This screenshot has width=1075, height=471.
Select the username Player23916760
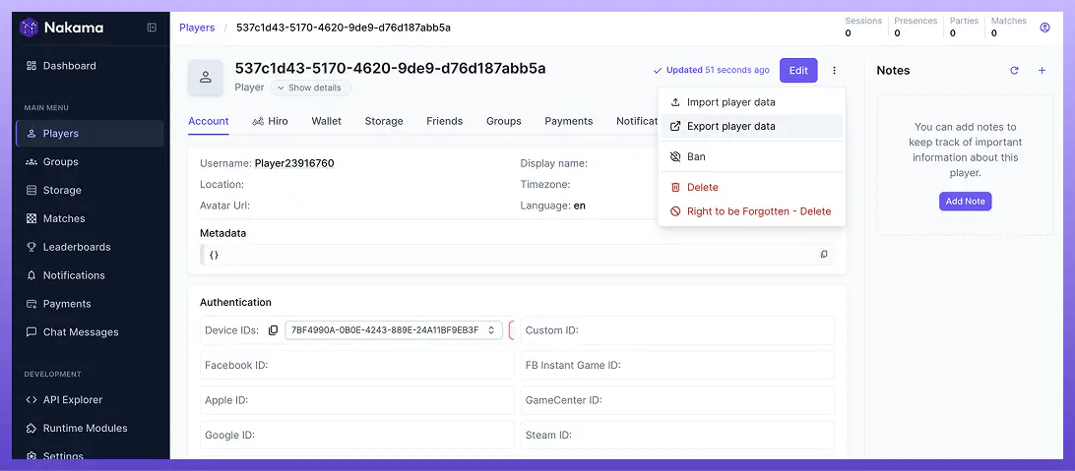pos(294,163)
